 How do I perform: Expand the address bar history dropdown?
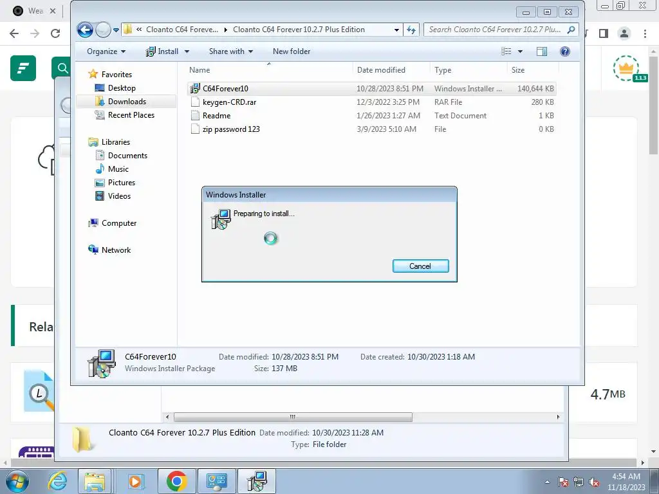coord(396,30)
